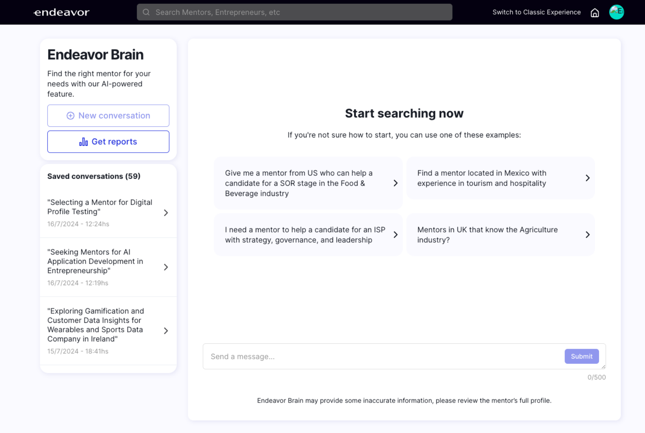This screenshot has width=645, height=433.
Task: Click the home icon in header
Action: tap(595, 13)
